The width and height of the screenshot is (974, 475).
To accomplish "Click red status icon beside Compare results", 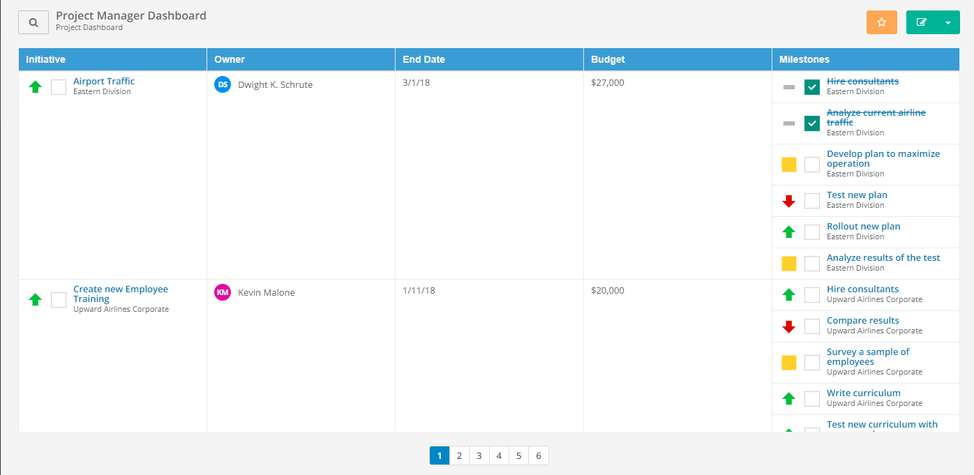I will coord(788,326).
